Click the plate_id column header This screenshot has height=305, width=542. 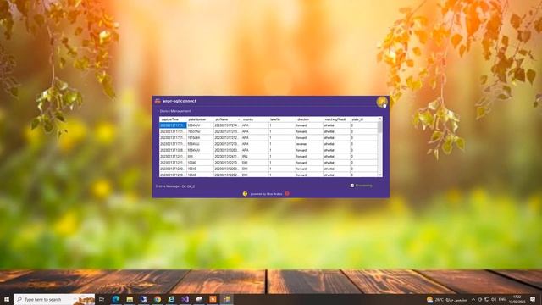coord(363,119)
